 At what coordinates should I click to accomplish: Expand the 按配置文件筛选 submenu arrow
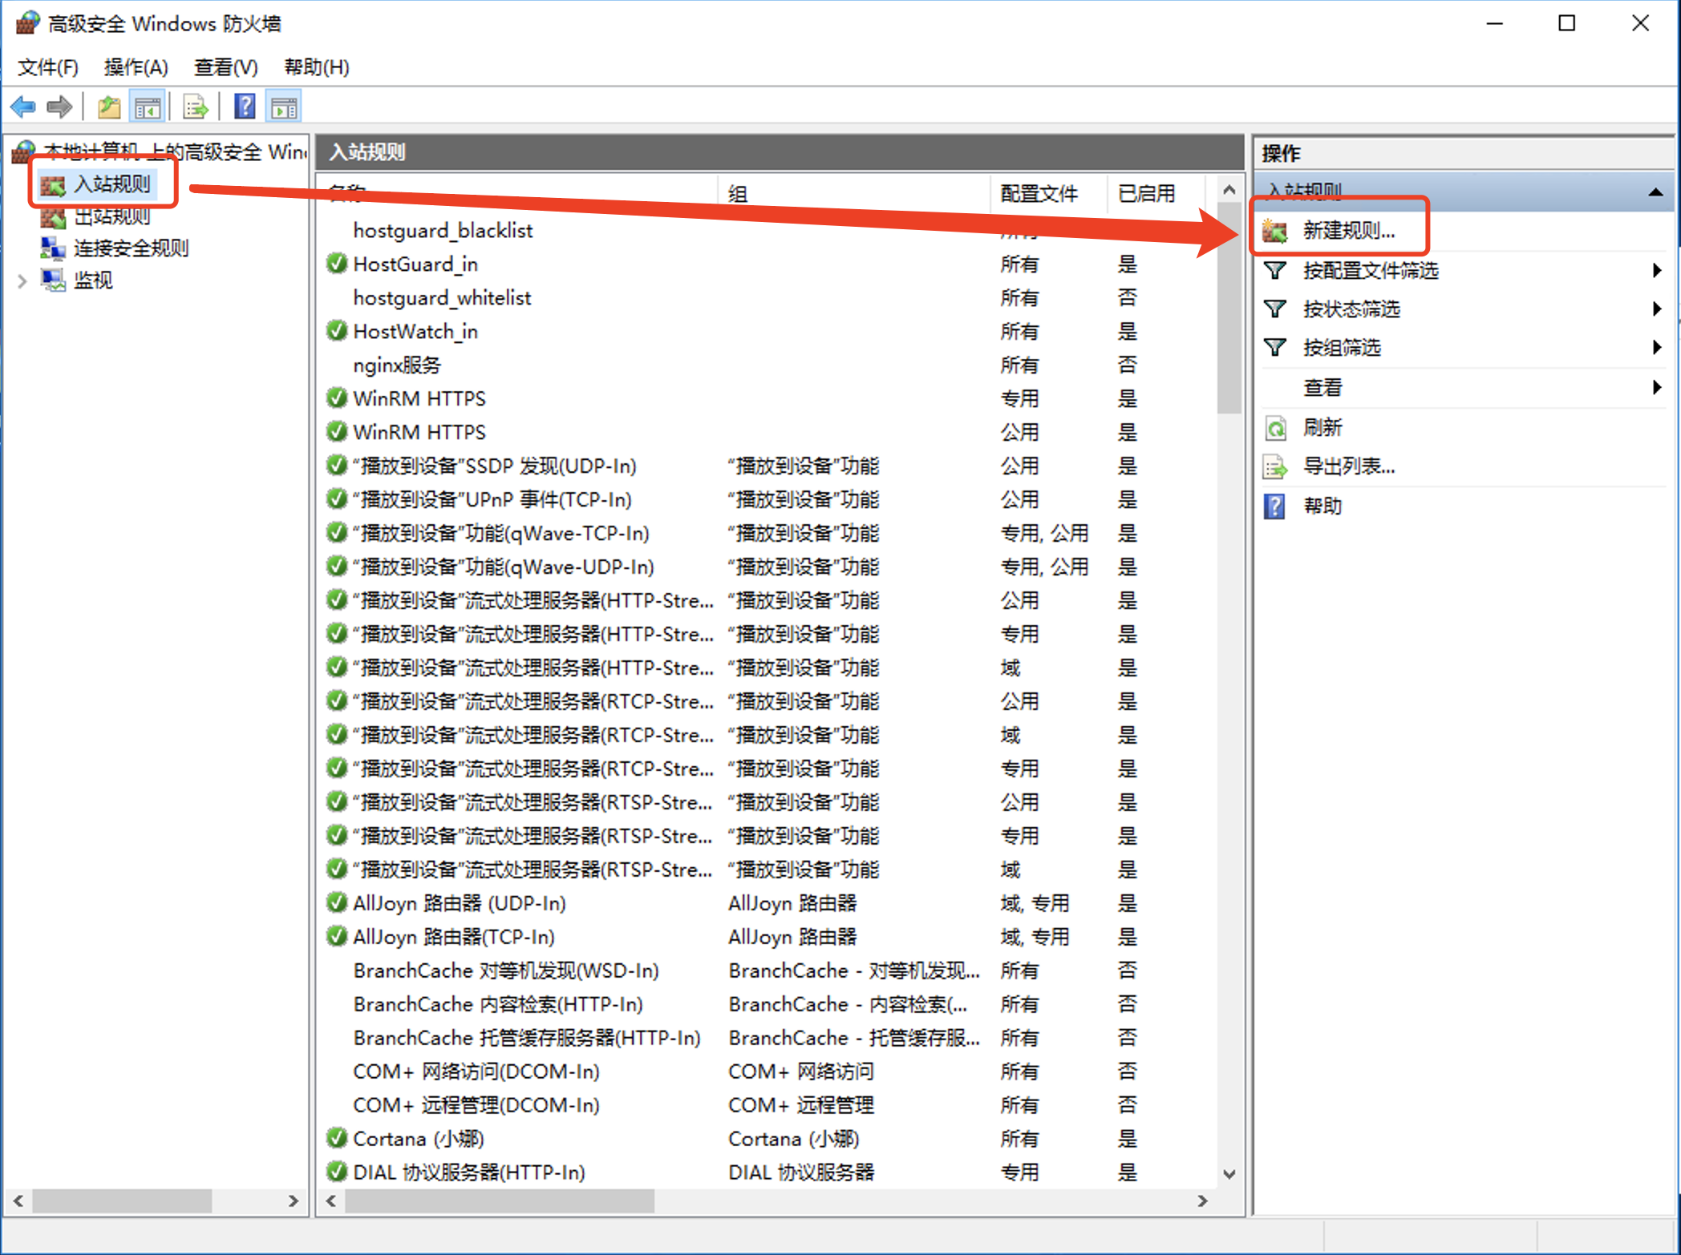point(1657,271)
